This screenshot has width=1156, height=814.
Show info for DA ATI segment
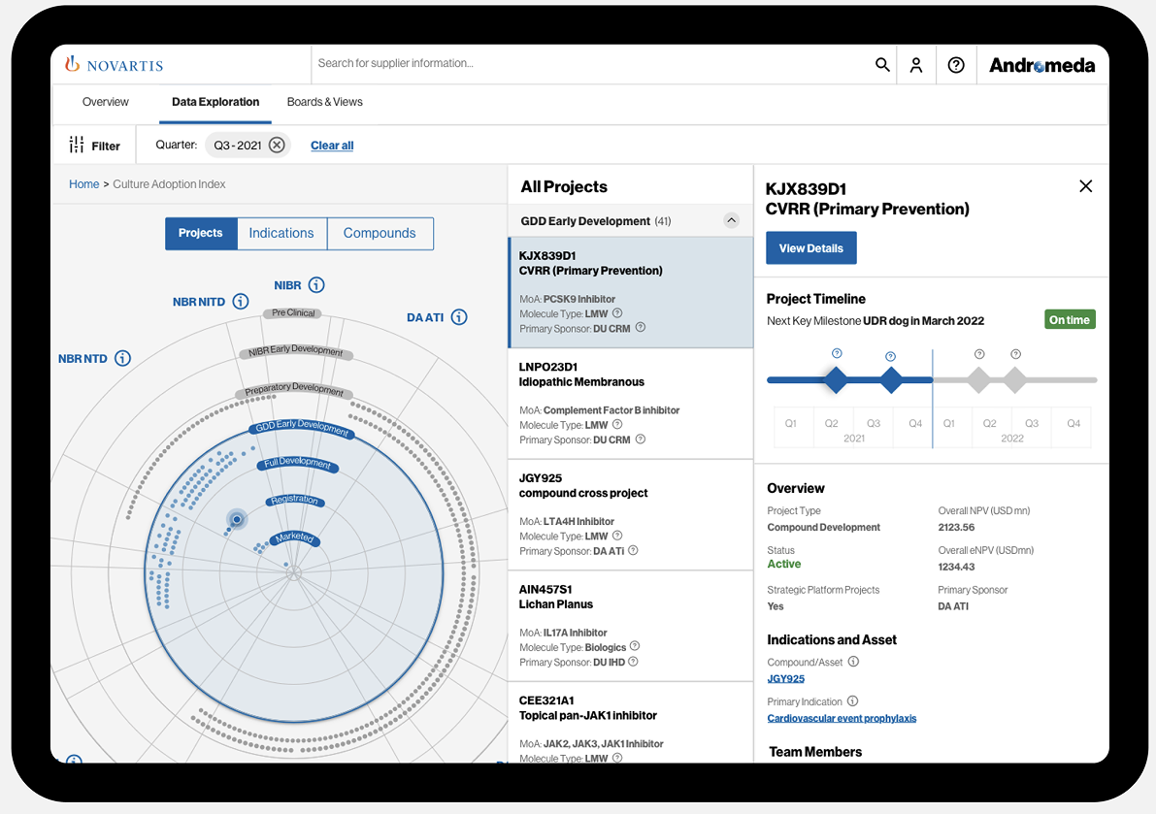tap(459, 317)
